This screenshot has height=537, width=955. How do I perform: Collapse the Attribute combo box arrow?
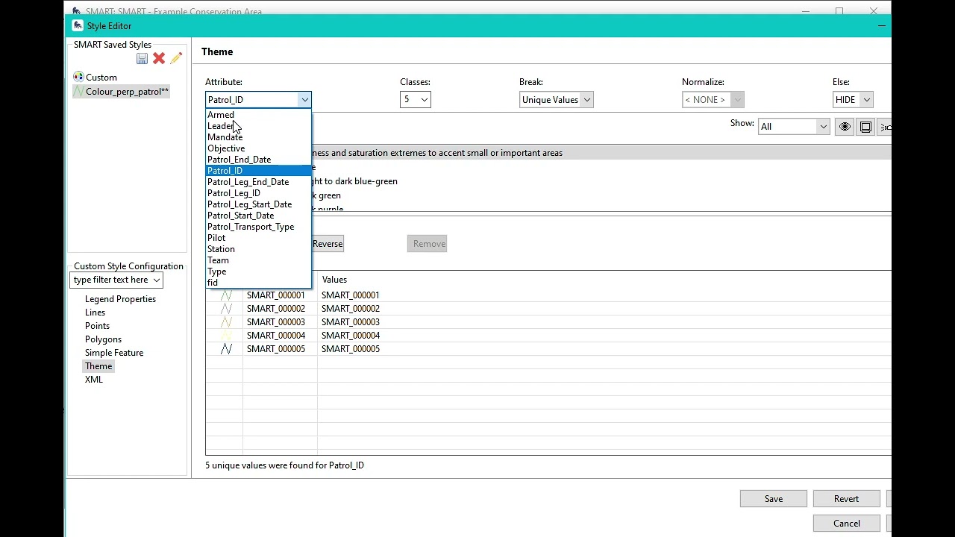304,100
